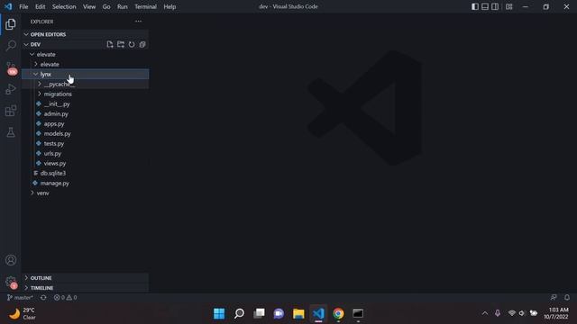Open the Run and Debug view
The width and height of the screenshot is (577, 324).
pos(11,89)
